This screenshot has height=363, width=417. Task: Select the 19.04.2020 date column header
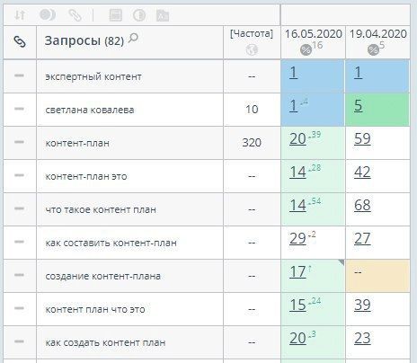[x=378, y=34]
